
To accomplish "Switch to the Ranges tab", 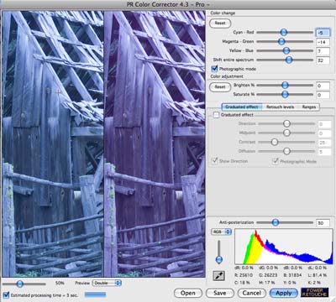I will coord(308,107).
